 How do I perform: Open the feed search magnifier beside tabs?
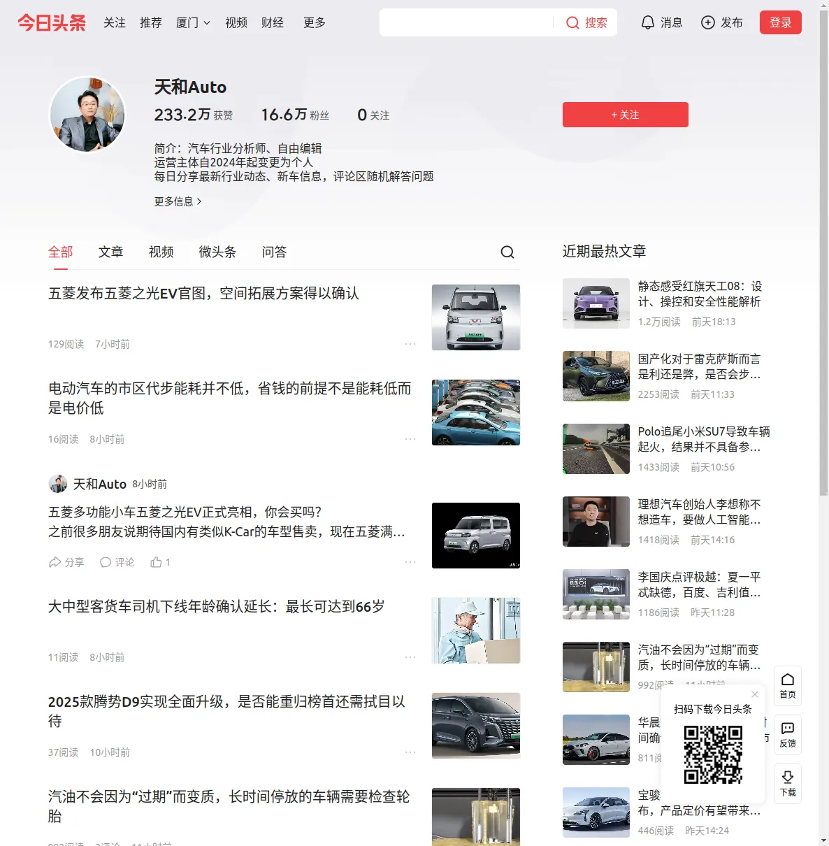(507, 252)
